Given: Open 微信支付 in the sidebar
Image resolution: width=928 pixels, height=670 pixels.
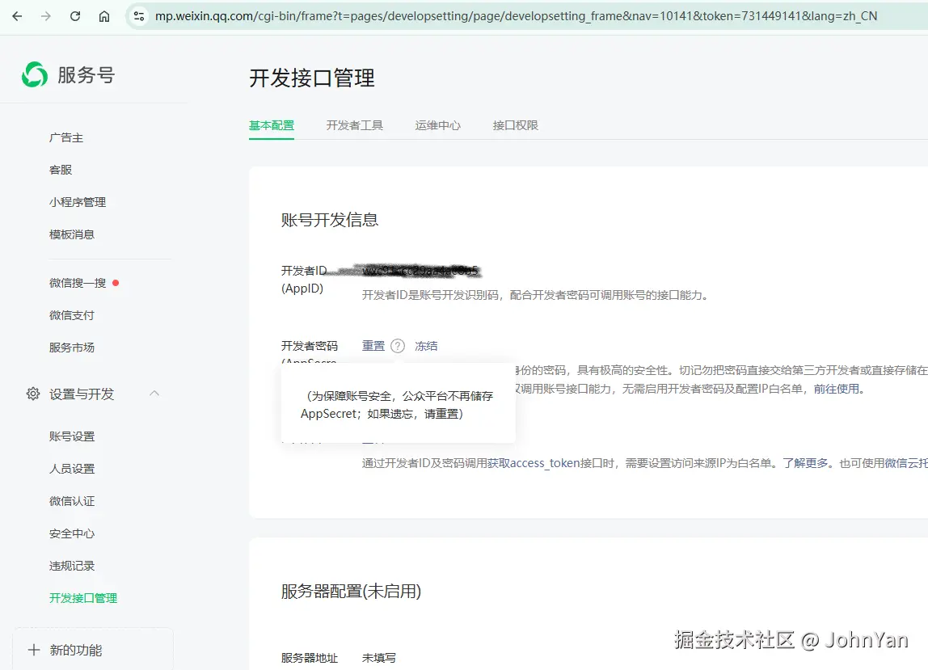Looking at the screenshot, I should pyautogui.click(x=72, y=315).
